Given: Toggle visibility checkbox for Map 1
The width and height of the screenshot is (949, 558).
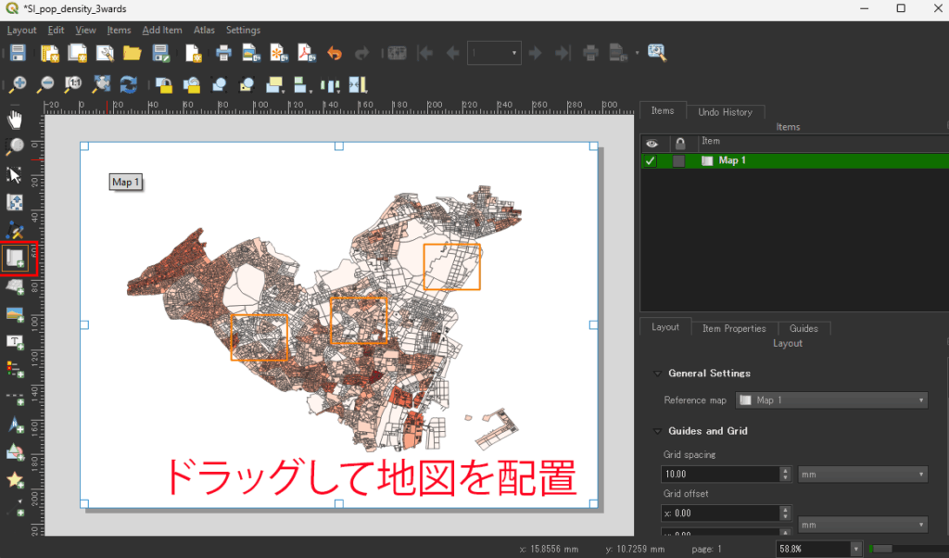Looking at the screenshot, I should [x=651, y=161].
